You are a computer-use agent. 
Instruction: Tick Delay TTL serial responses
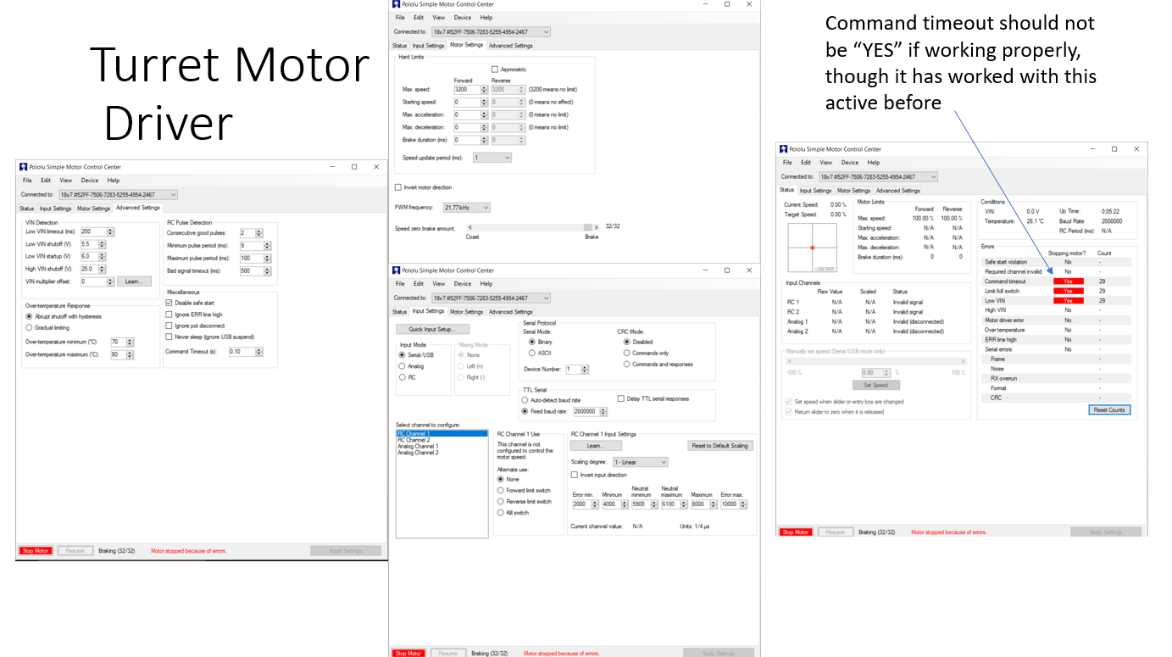tap(622, 398)
